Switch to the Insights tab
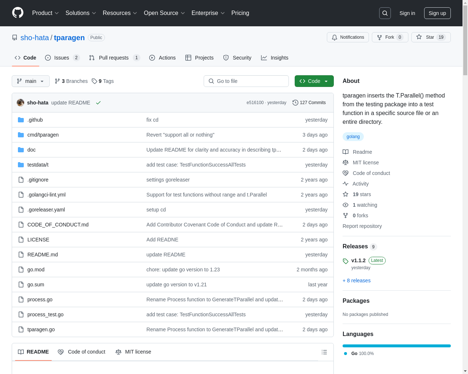 tap(275, 58)
